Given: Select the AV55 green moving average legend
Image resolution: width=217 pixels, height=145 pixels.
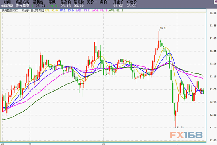Looking at the screenshot, I should [x=116, y=11].
